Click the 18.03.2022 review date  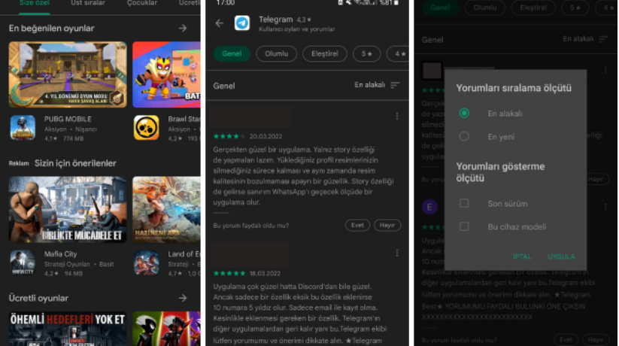265,273
